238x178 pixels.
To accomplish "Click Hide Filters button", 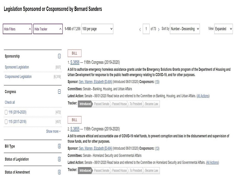I will point(17,29).
